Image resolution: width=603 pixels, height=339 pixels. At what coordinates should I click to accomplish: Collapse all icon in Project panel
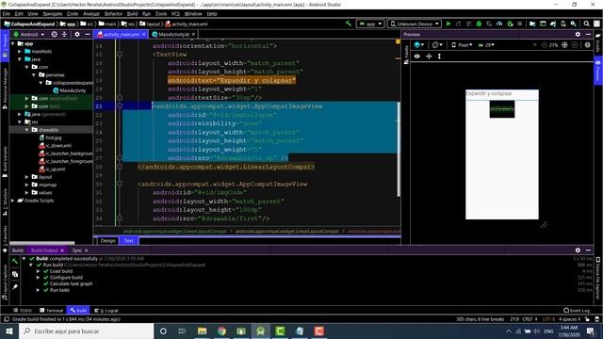[x=64, y=34]
